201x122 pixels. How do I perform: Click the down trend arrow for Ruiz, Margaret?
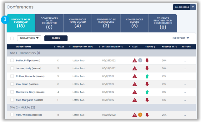pos(147,100)
